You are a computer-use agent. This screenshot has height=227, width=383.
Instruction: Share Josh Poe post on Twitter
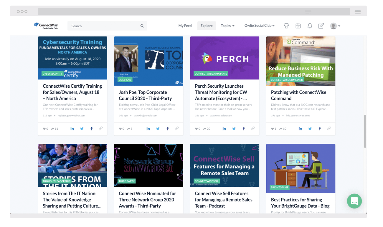(158, 128)
